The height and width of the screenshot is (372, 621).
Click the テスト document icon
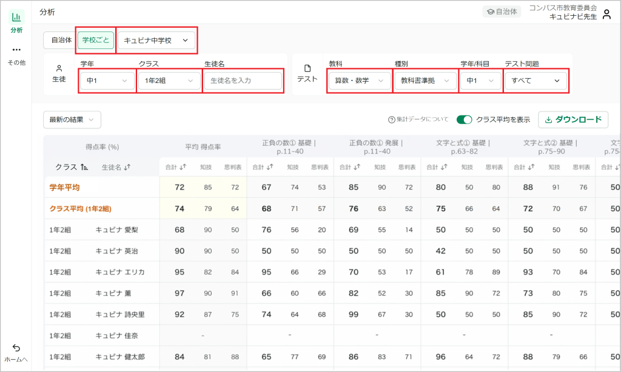click(307, 68)
